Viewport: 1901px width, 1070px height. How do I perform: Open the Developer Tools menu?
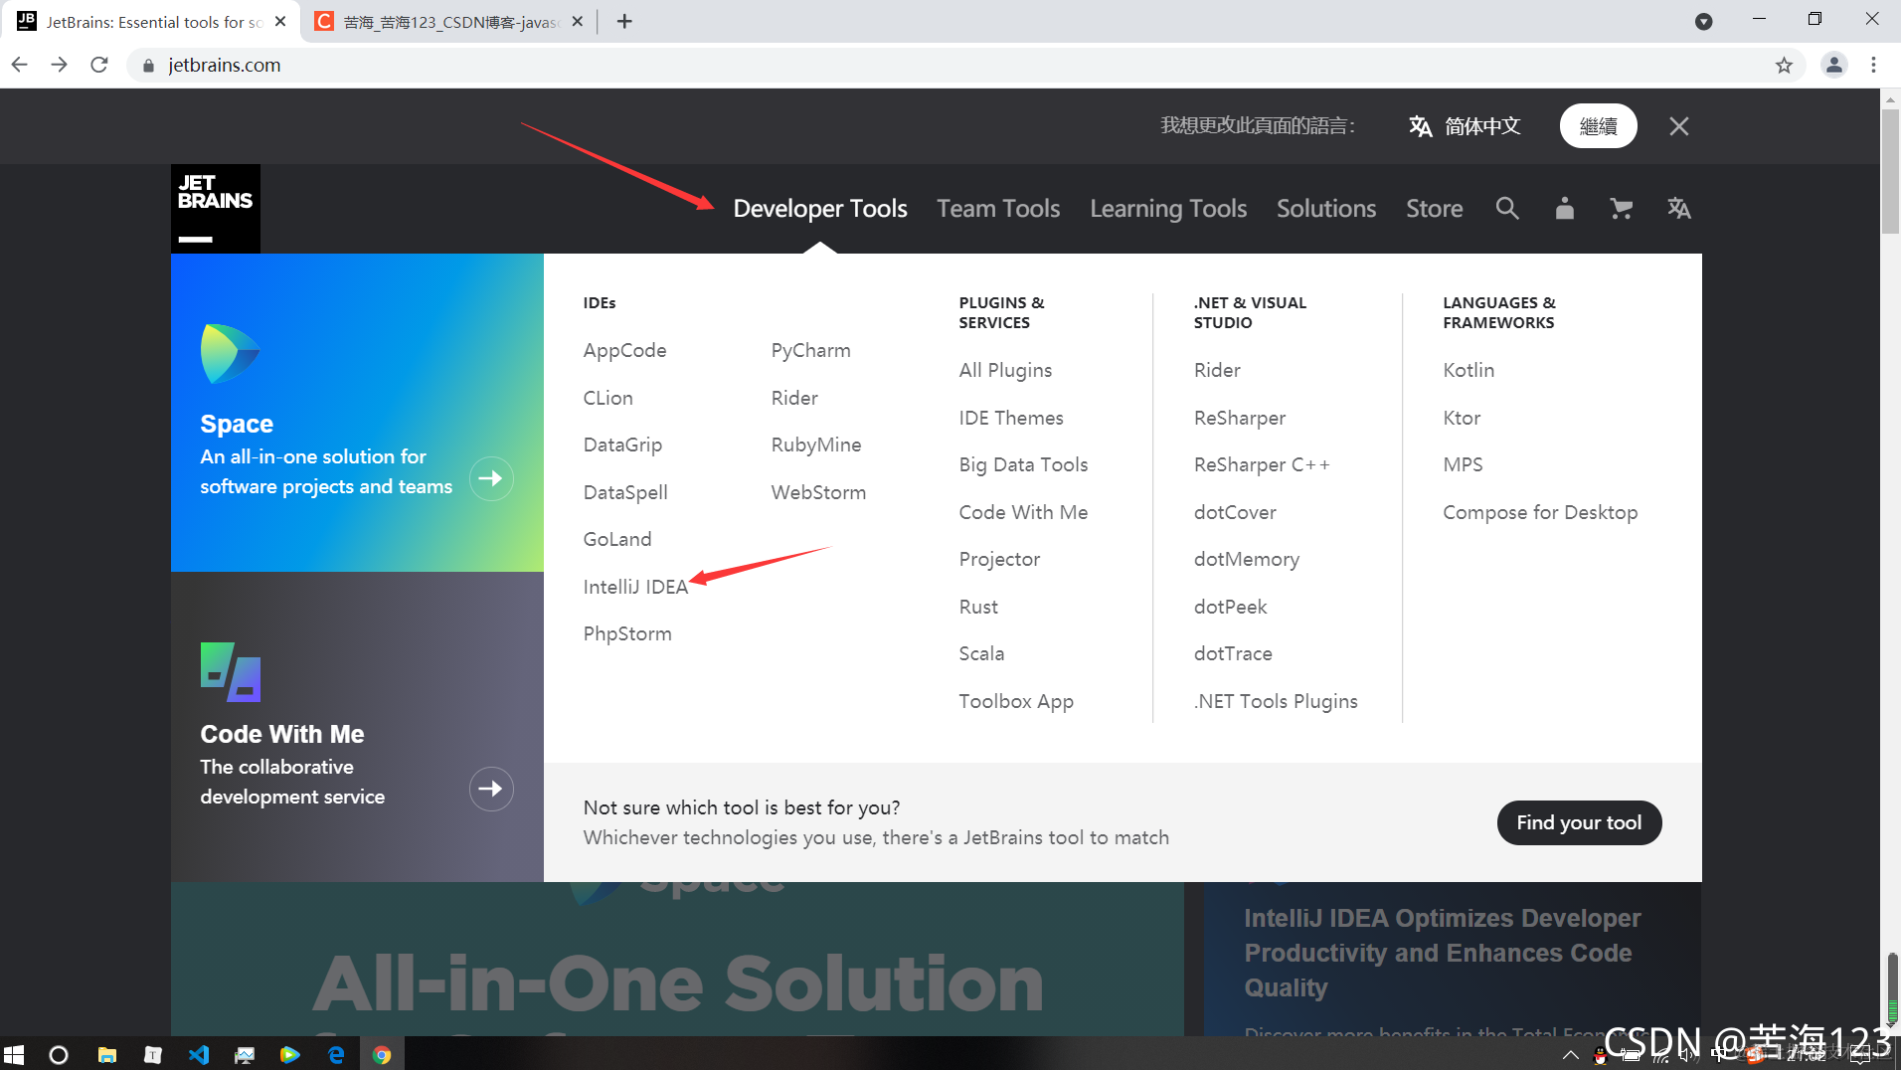820,209
